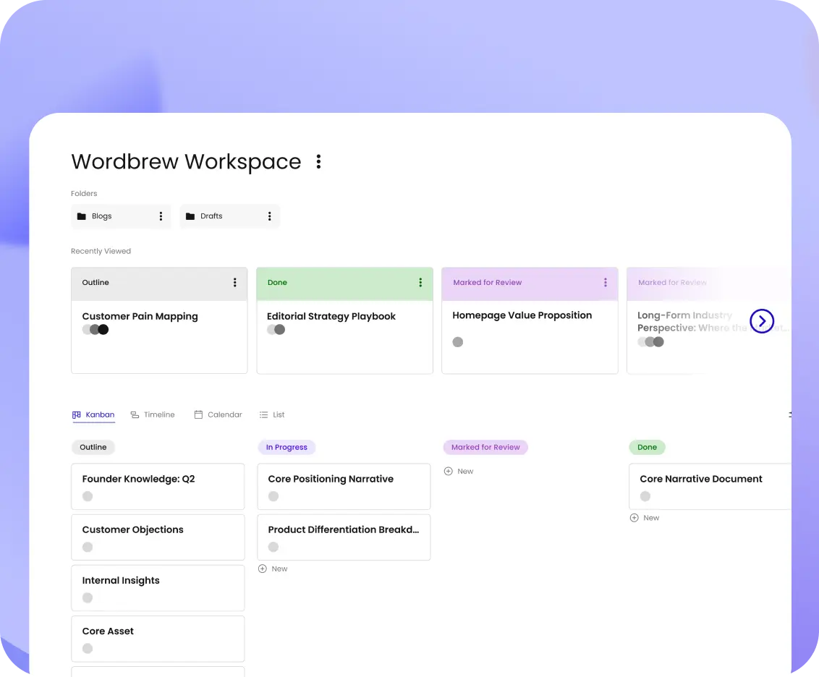Click the next arrow in Recently Viewed

click(762, 320)
